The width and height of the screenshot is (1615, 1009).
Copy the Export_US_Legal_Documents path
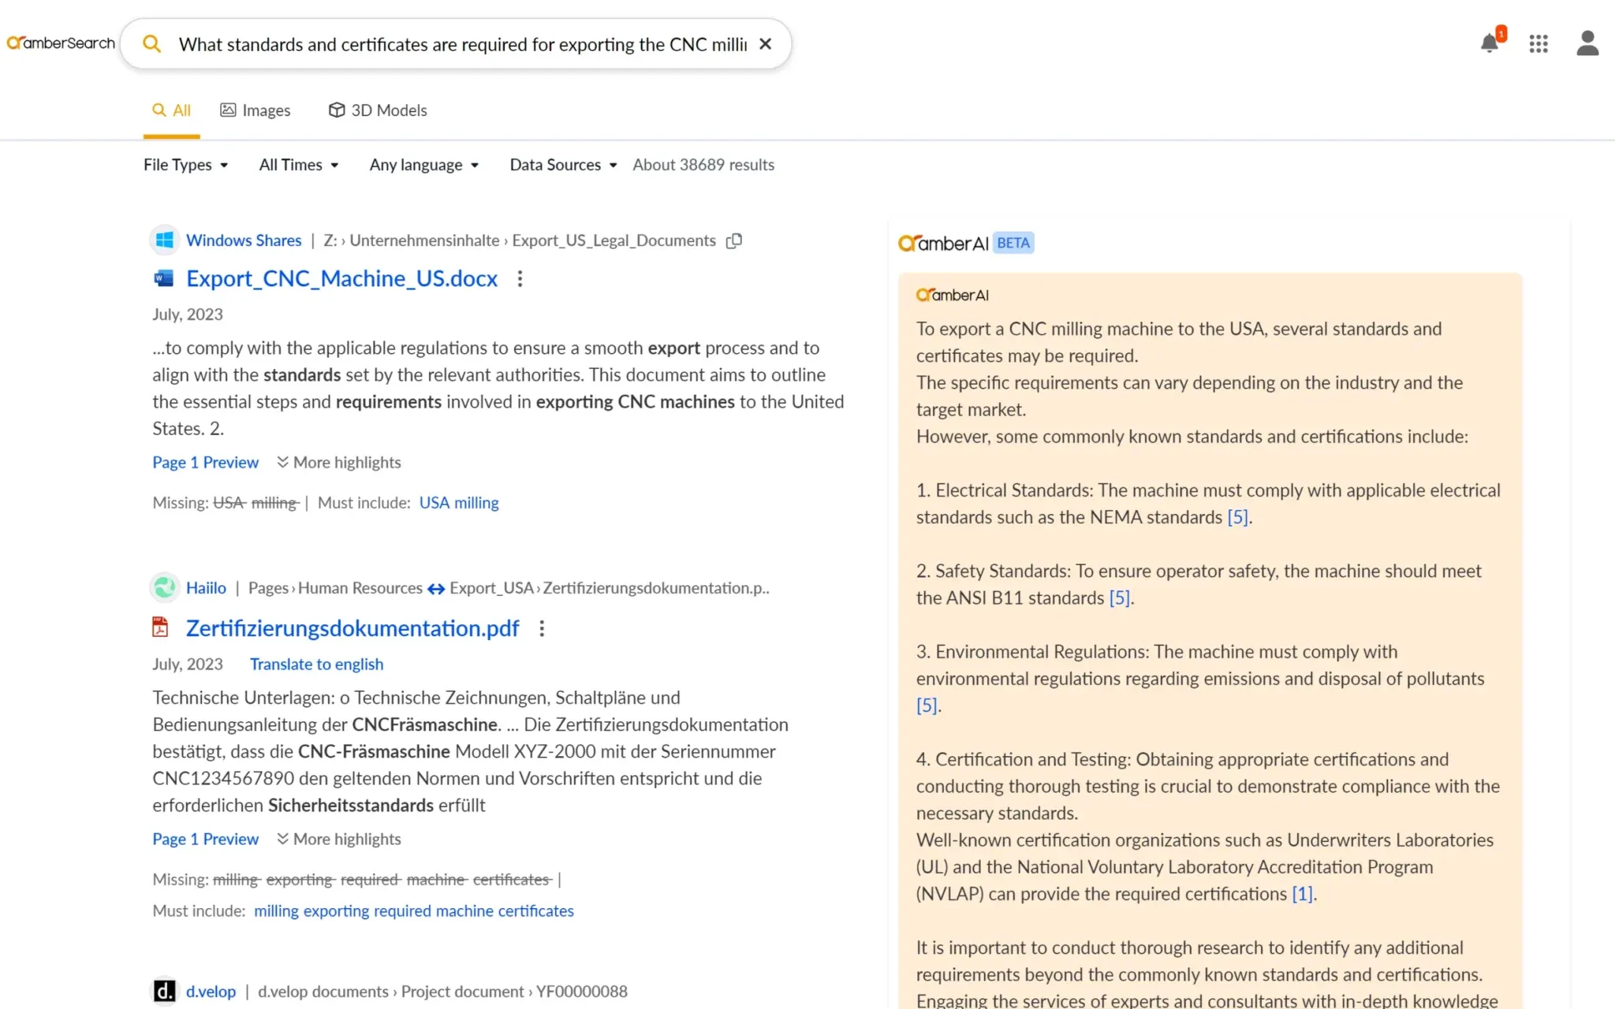(734, 240)
